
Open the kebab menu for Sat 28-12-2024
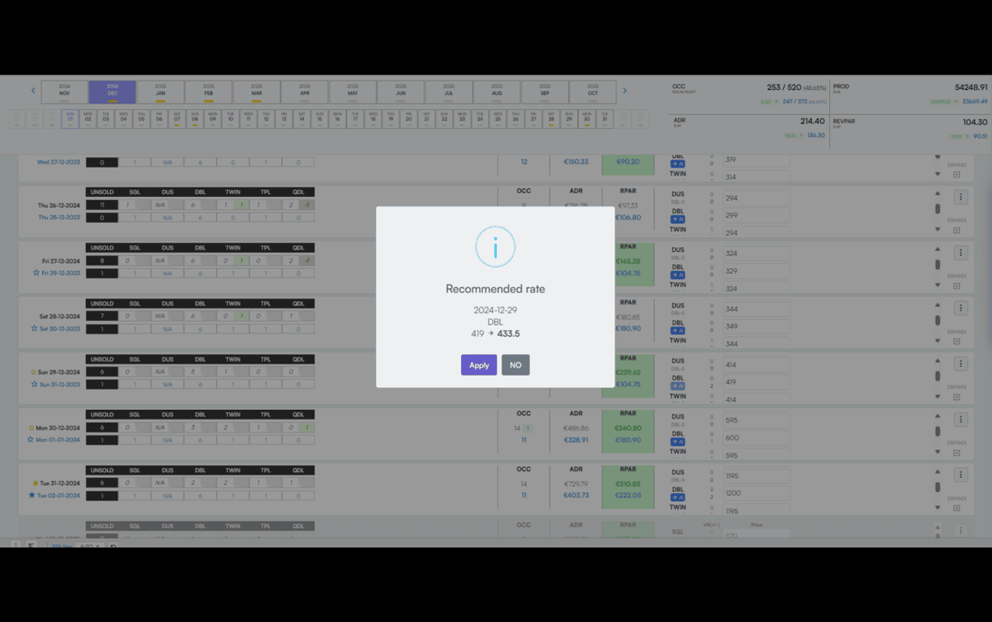(x=960, y=308)
